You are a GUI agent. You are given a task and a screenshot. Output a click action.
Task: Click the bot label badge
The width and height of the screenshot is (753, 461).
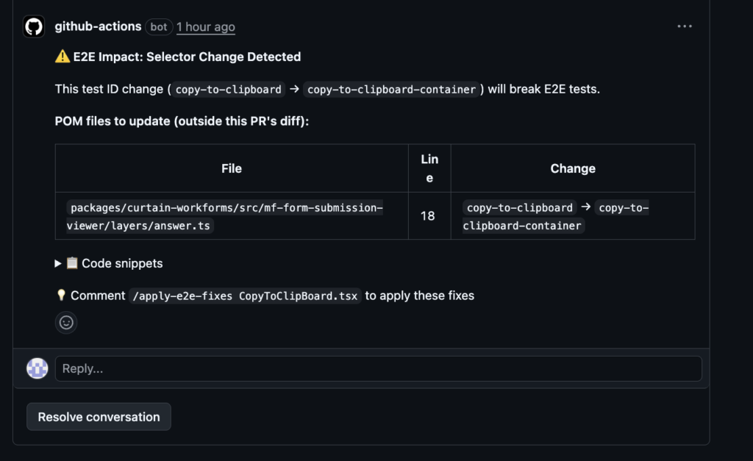click(159, 27)
